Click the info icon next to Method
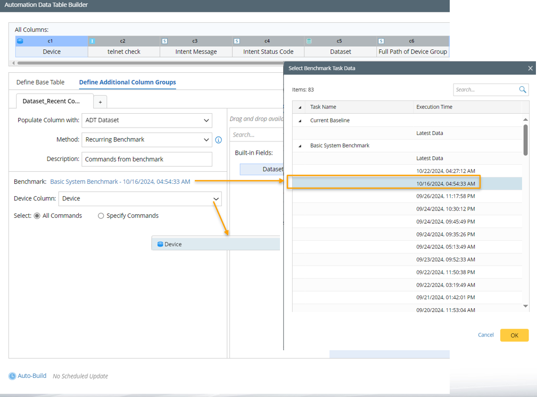537x397 pixels. [x=218, y=140]
